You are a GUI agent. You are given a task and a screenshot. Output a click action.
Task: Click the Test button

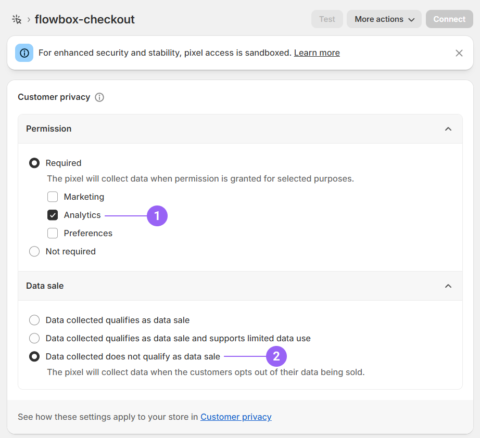coord(327,19)
